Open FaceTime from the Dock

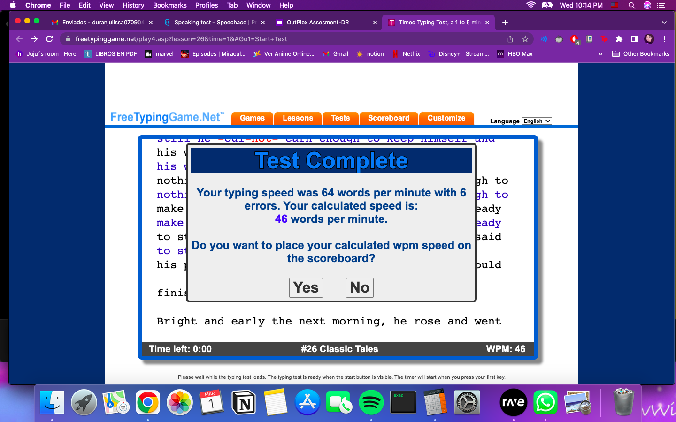click(x=339, y=402)
